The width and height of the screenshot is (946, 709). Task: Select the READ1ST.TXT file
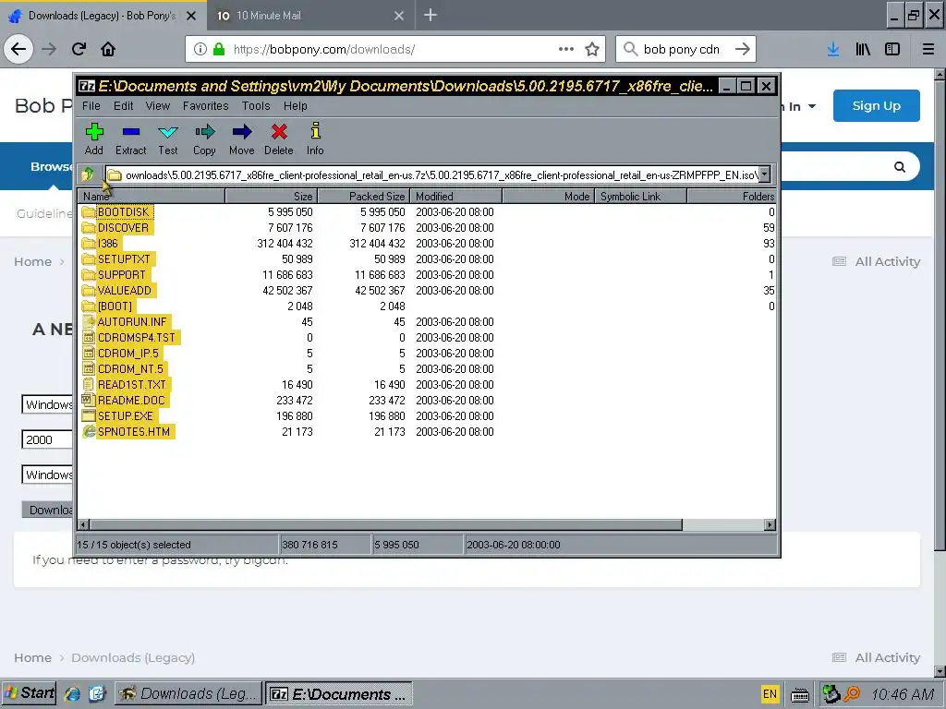point(132,385)
